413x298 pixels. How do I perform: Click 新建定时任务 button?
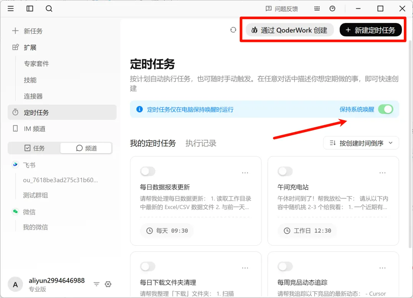coord(371,30)
